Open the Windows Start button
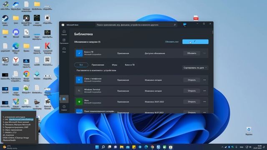Image resolution: width=267 pixels, height=150 pixels. (97, 147)
